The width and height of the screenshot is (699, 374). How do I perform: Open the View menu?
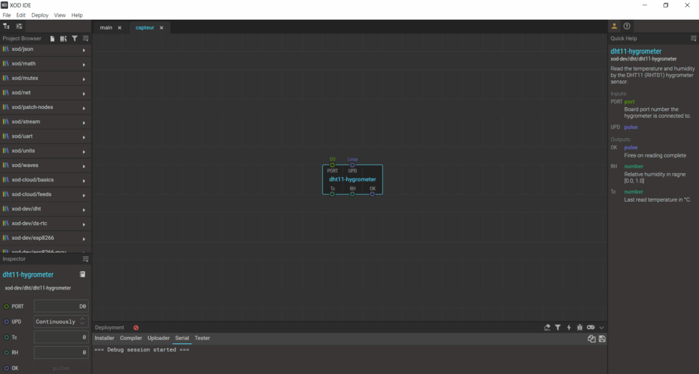click(60, 15)
